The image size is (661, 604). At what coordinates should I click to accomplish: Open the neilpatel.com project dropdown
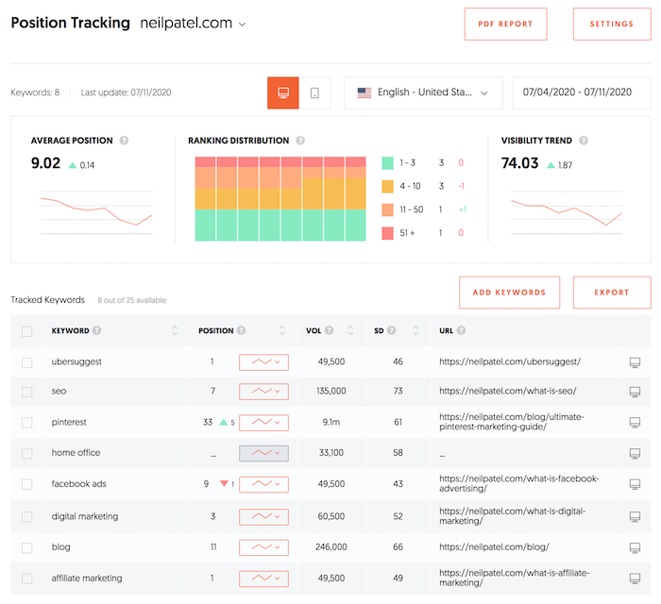(x=193, y=23)
